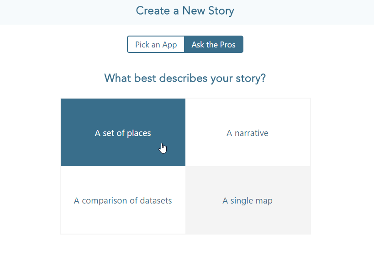Click the "A single map" label text
374x256 pixels.
coord(248,201)
